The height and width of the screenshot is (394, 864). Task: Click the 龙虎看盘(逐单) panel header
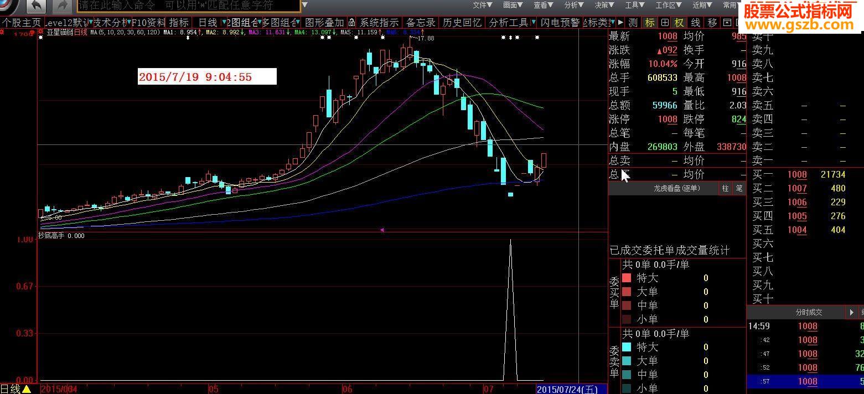point(676,188)
